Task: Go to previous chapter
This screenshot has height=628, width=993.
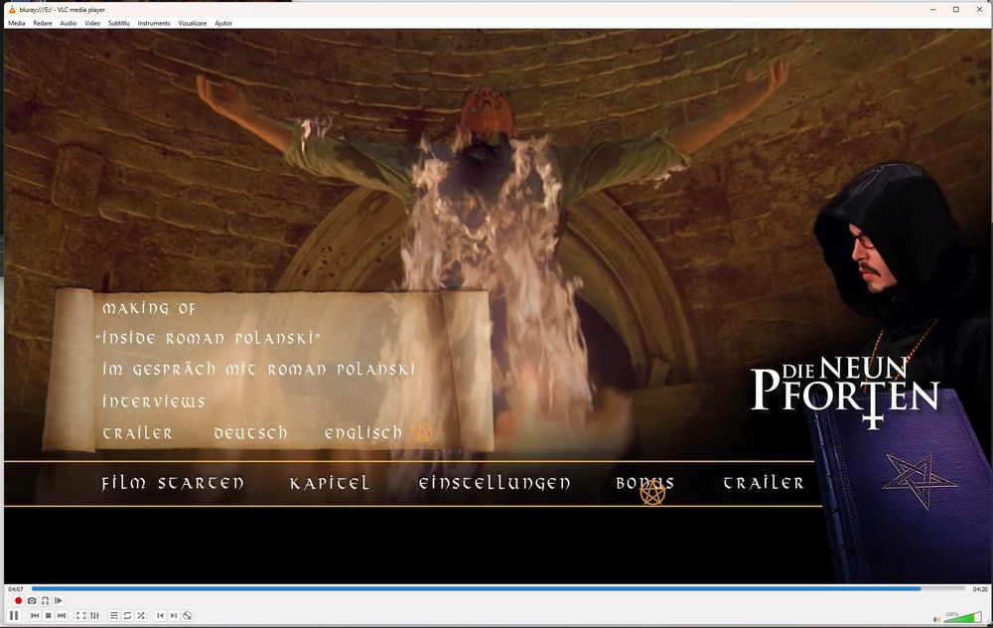Action: (160, 615)
